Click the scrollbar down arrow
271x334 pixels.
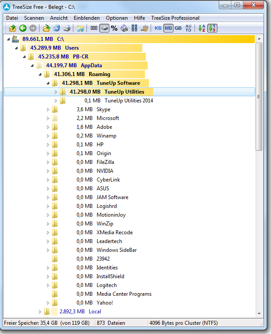tap(259, 313)
